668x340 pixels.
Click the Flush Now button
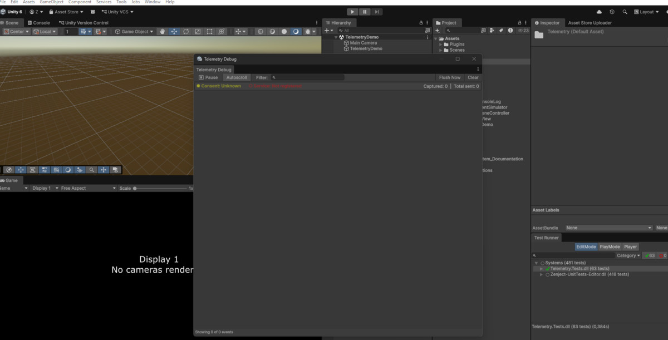[450, 77]
